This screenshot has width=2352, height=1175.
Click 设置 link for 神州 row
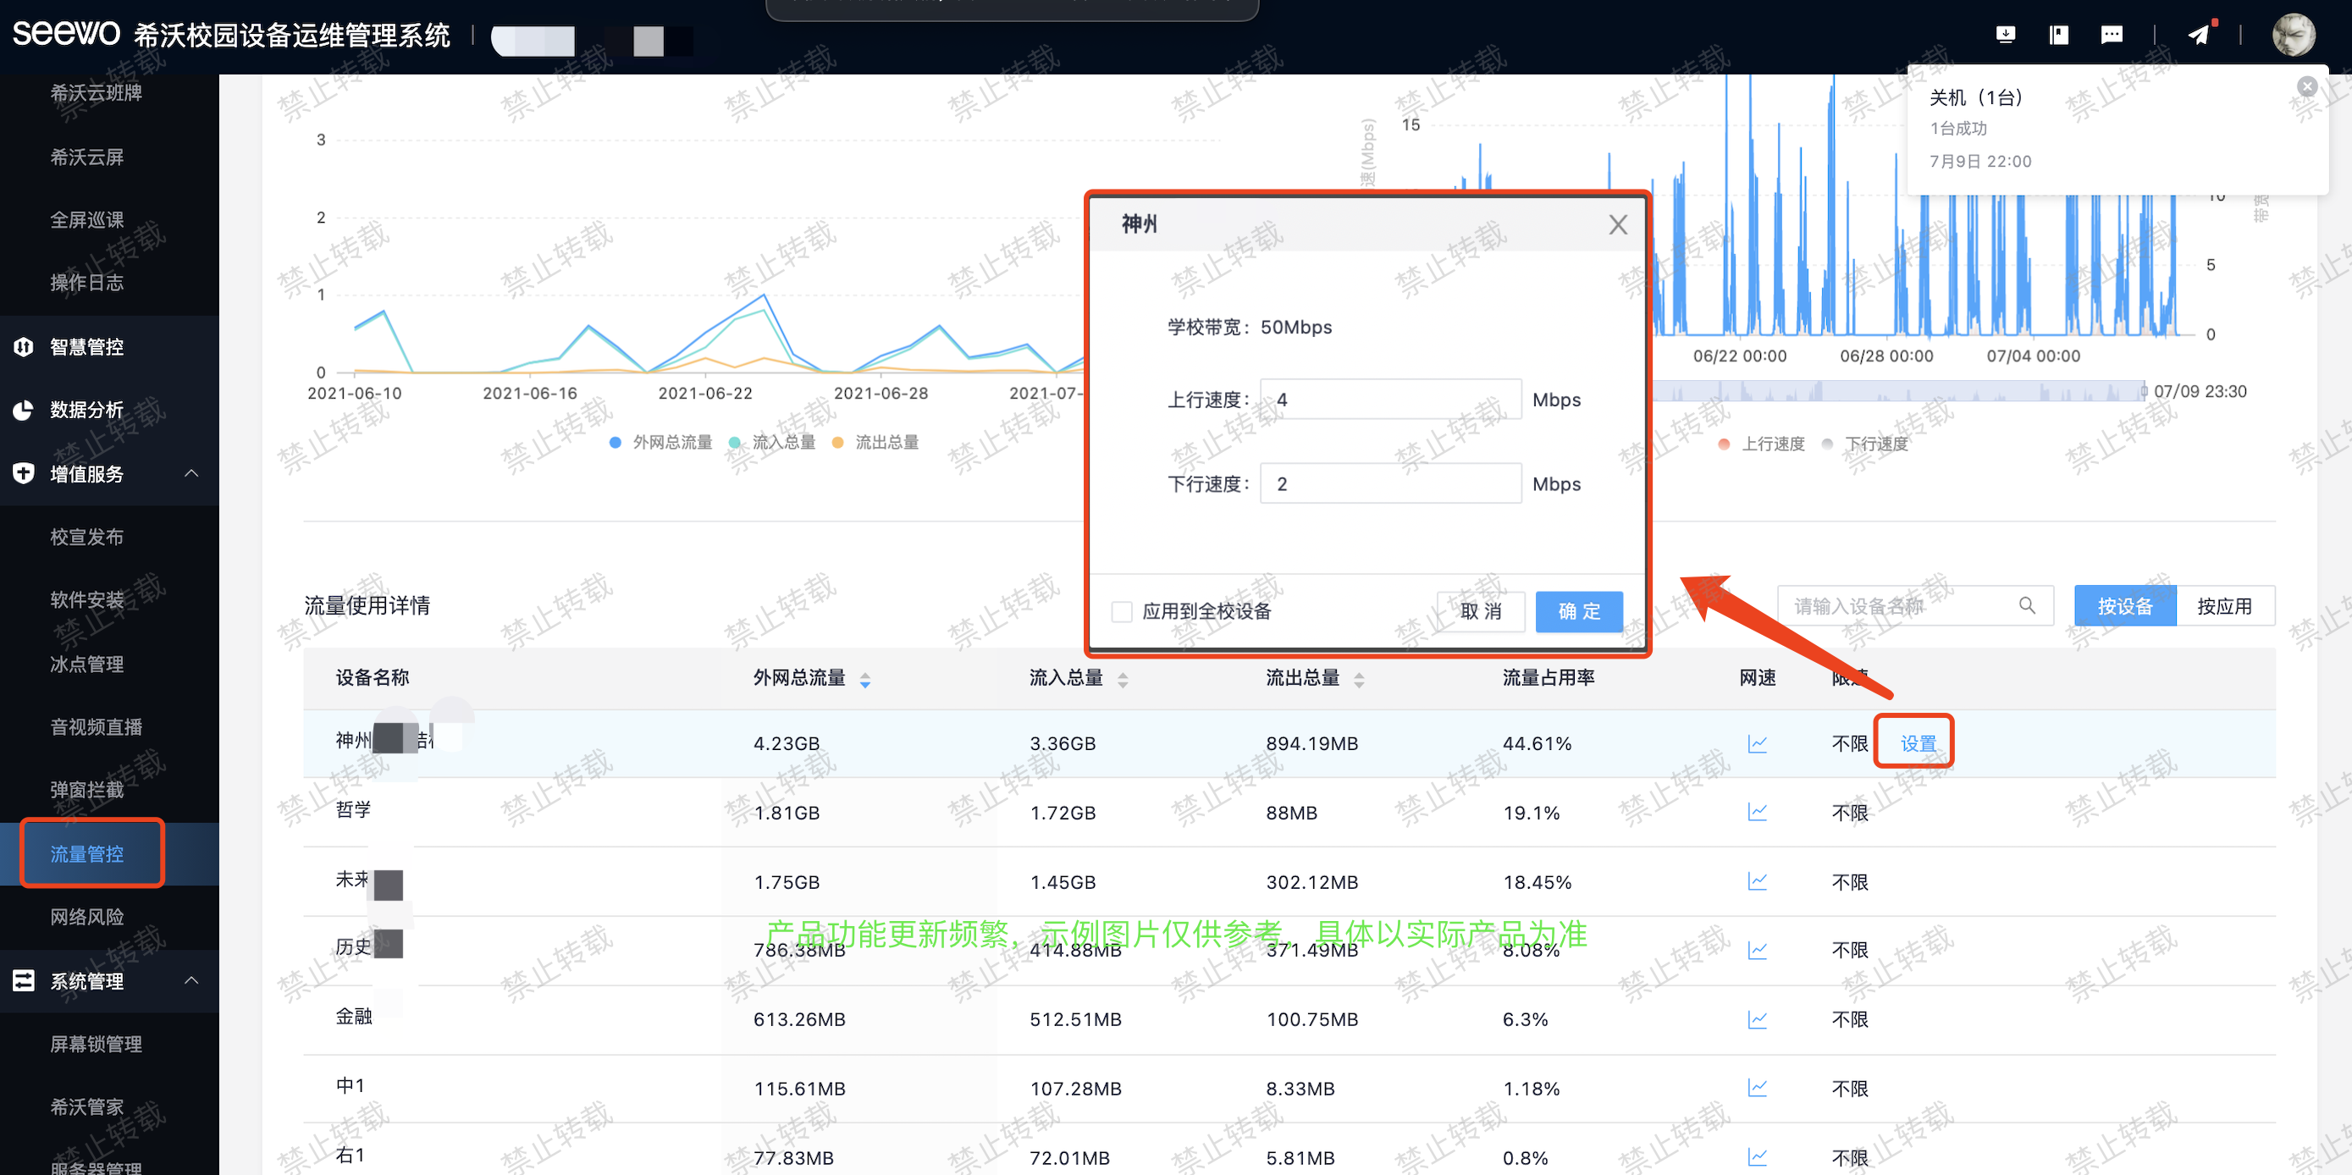(1918, 743)
